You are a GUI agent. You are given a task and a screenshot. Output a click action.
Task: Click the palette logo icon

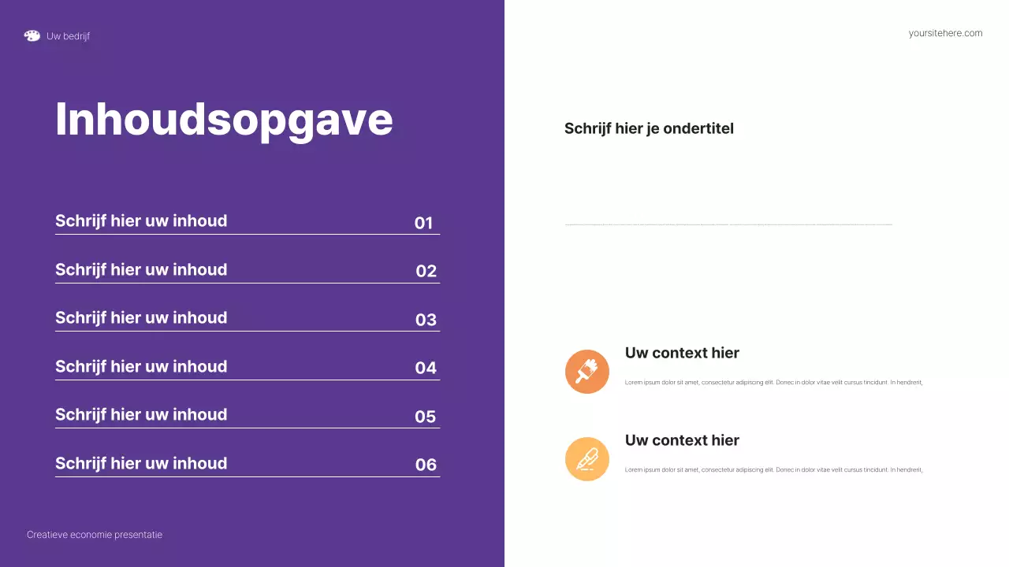click(32, 35)
